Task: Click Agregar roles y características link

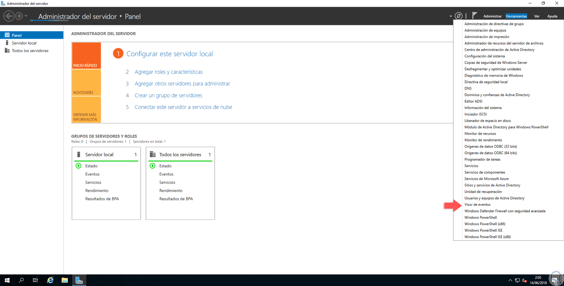Action: click(168, 72)
